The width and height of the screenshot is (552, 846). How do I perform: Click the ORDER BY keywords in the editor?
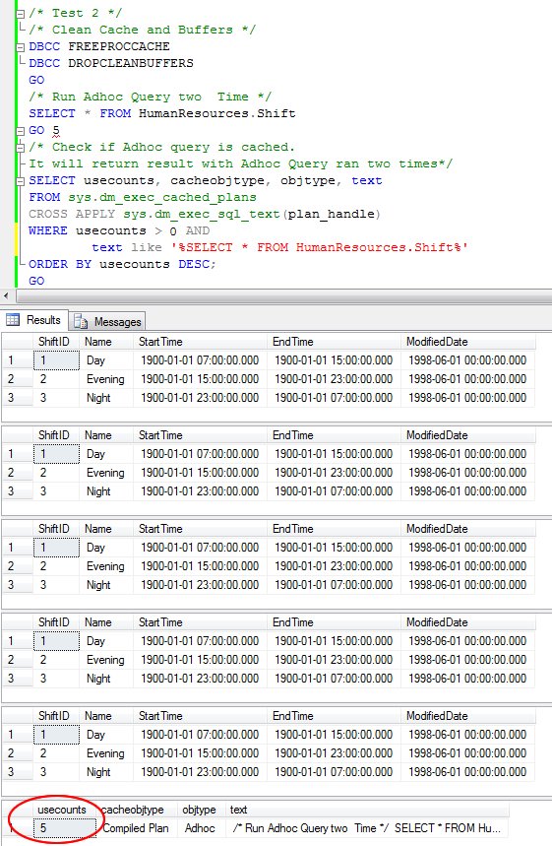[60, 264]
